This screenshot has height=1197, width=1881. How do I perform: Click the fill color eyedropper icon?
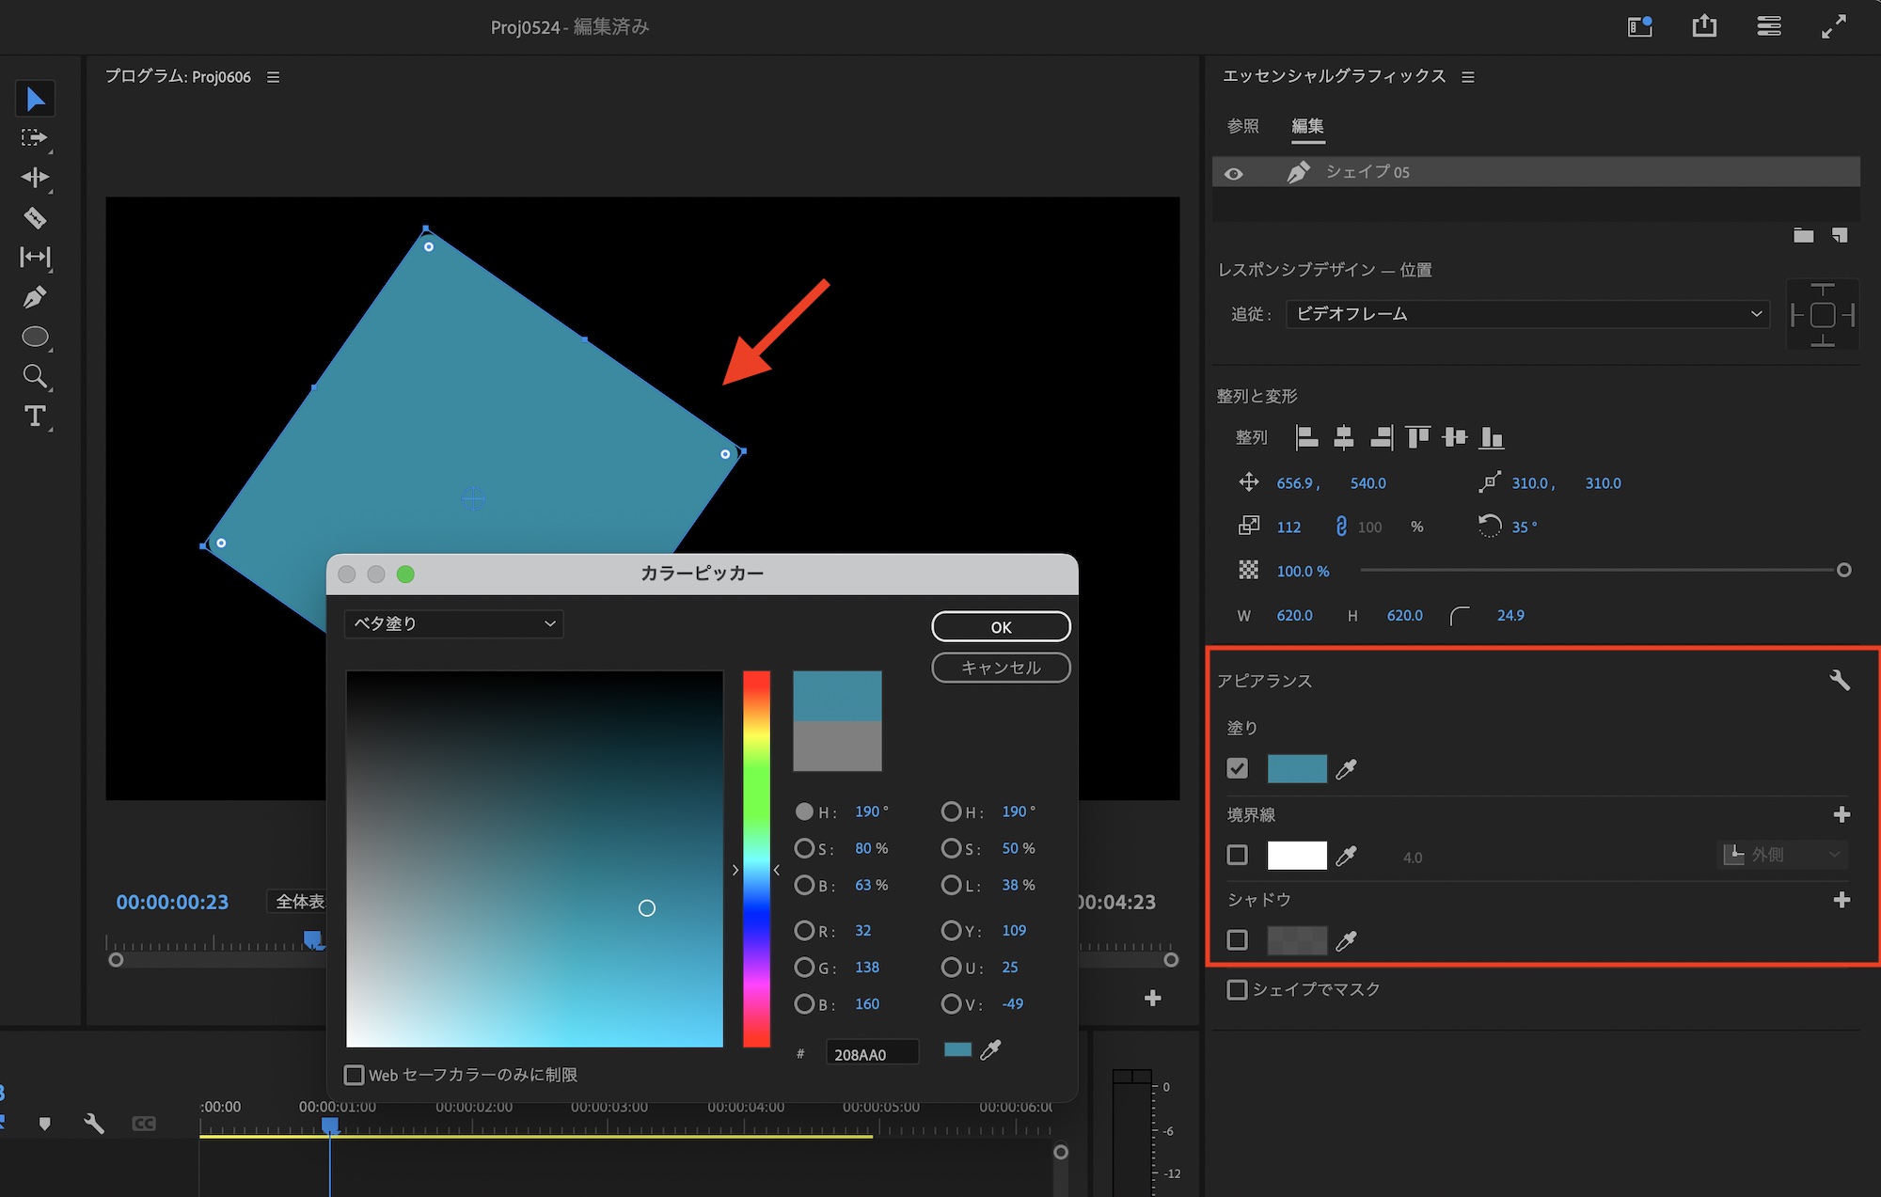pos(1347,769)
